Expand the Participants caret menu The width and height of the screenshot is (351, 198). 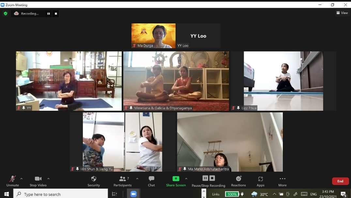(137, 178)
